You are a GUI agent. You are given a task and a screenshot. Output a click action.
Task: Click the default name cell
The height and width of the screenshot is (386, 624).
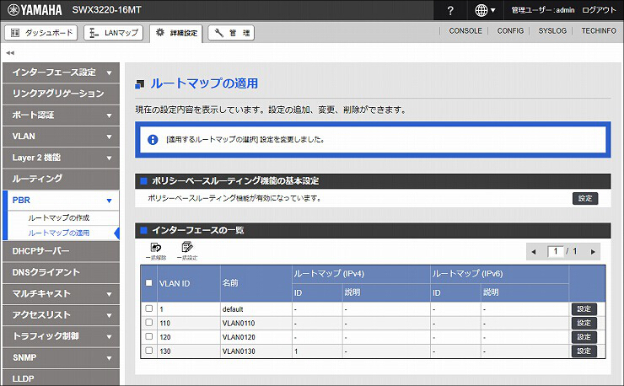[x=256, y=309]
